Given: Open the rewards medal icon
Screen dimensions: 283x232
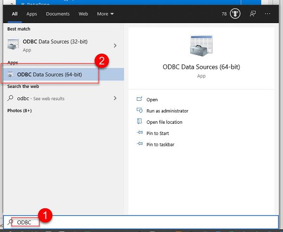Looking at the screenshot, I should coord(235,14).
